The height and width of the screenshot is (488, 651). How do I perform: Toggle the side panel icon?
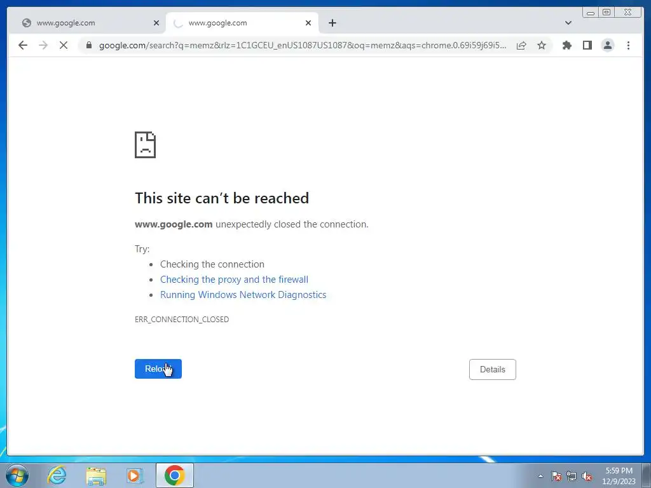click(x=587, y=45)
